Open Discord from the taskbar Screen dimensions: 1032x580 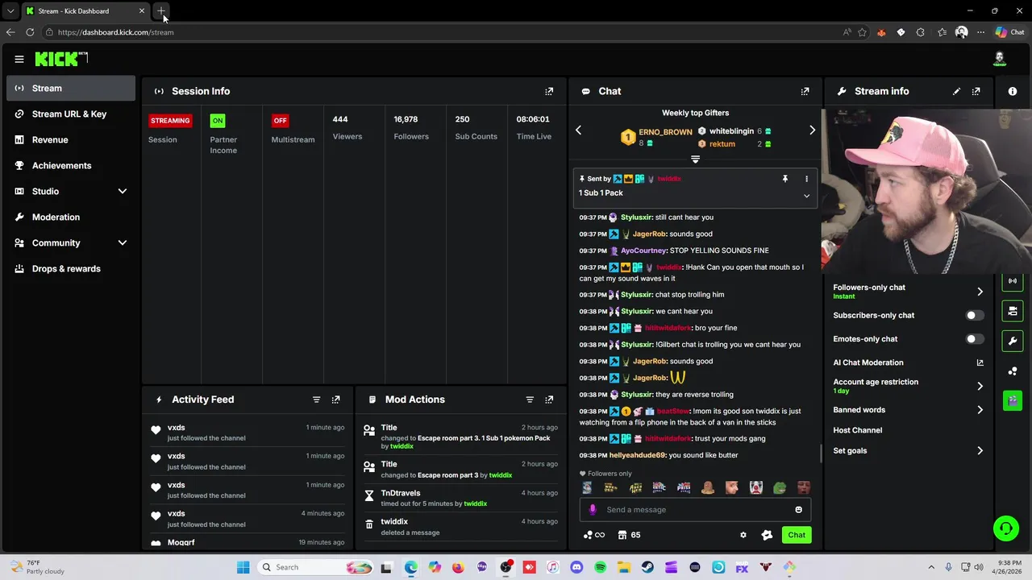tap(576, 567)
